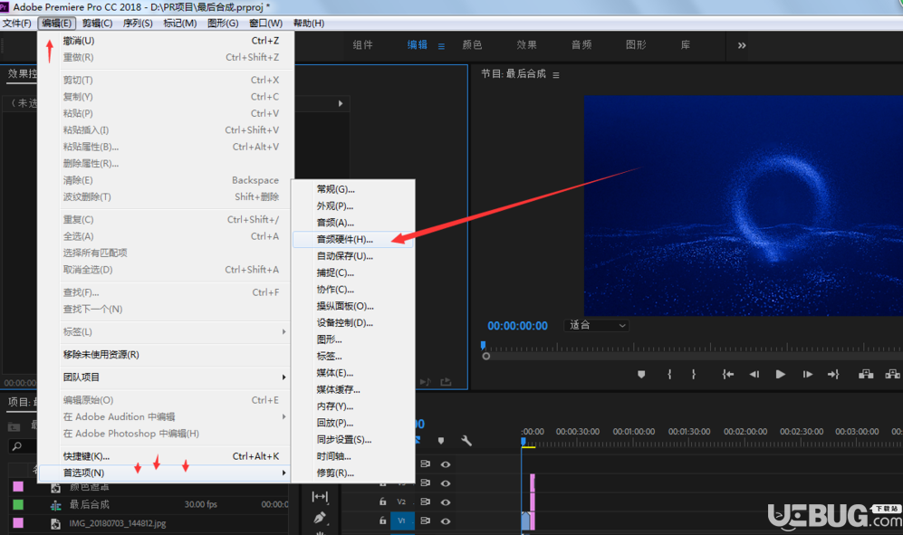
Task: Click the Export Frame icon in Source panel
Action: [446, 382]
